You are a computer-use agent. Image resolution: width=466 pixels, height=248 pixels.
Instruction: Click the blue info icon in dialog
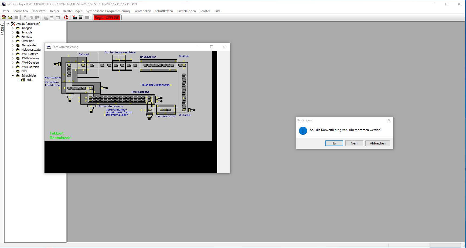pos(303,131)
